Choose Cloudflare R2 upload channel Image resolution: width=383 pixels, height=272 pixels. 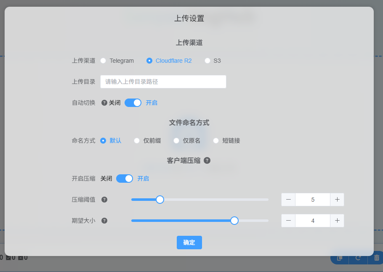click(149, 61)
